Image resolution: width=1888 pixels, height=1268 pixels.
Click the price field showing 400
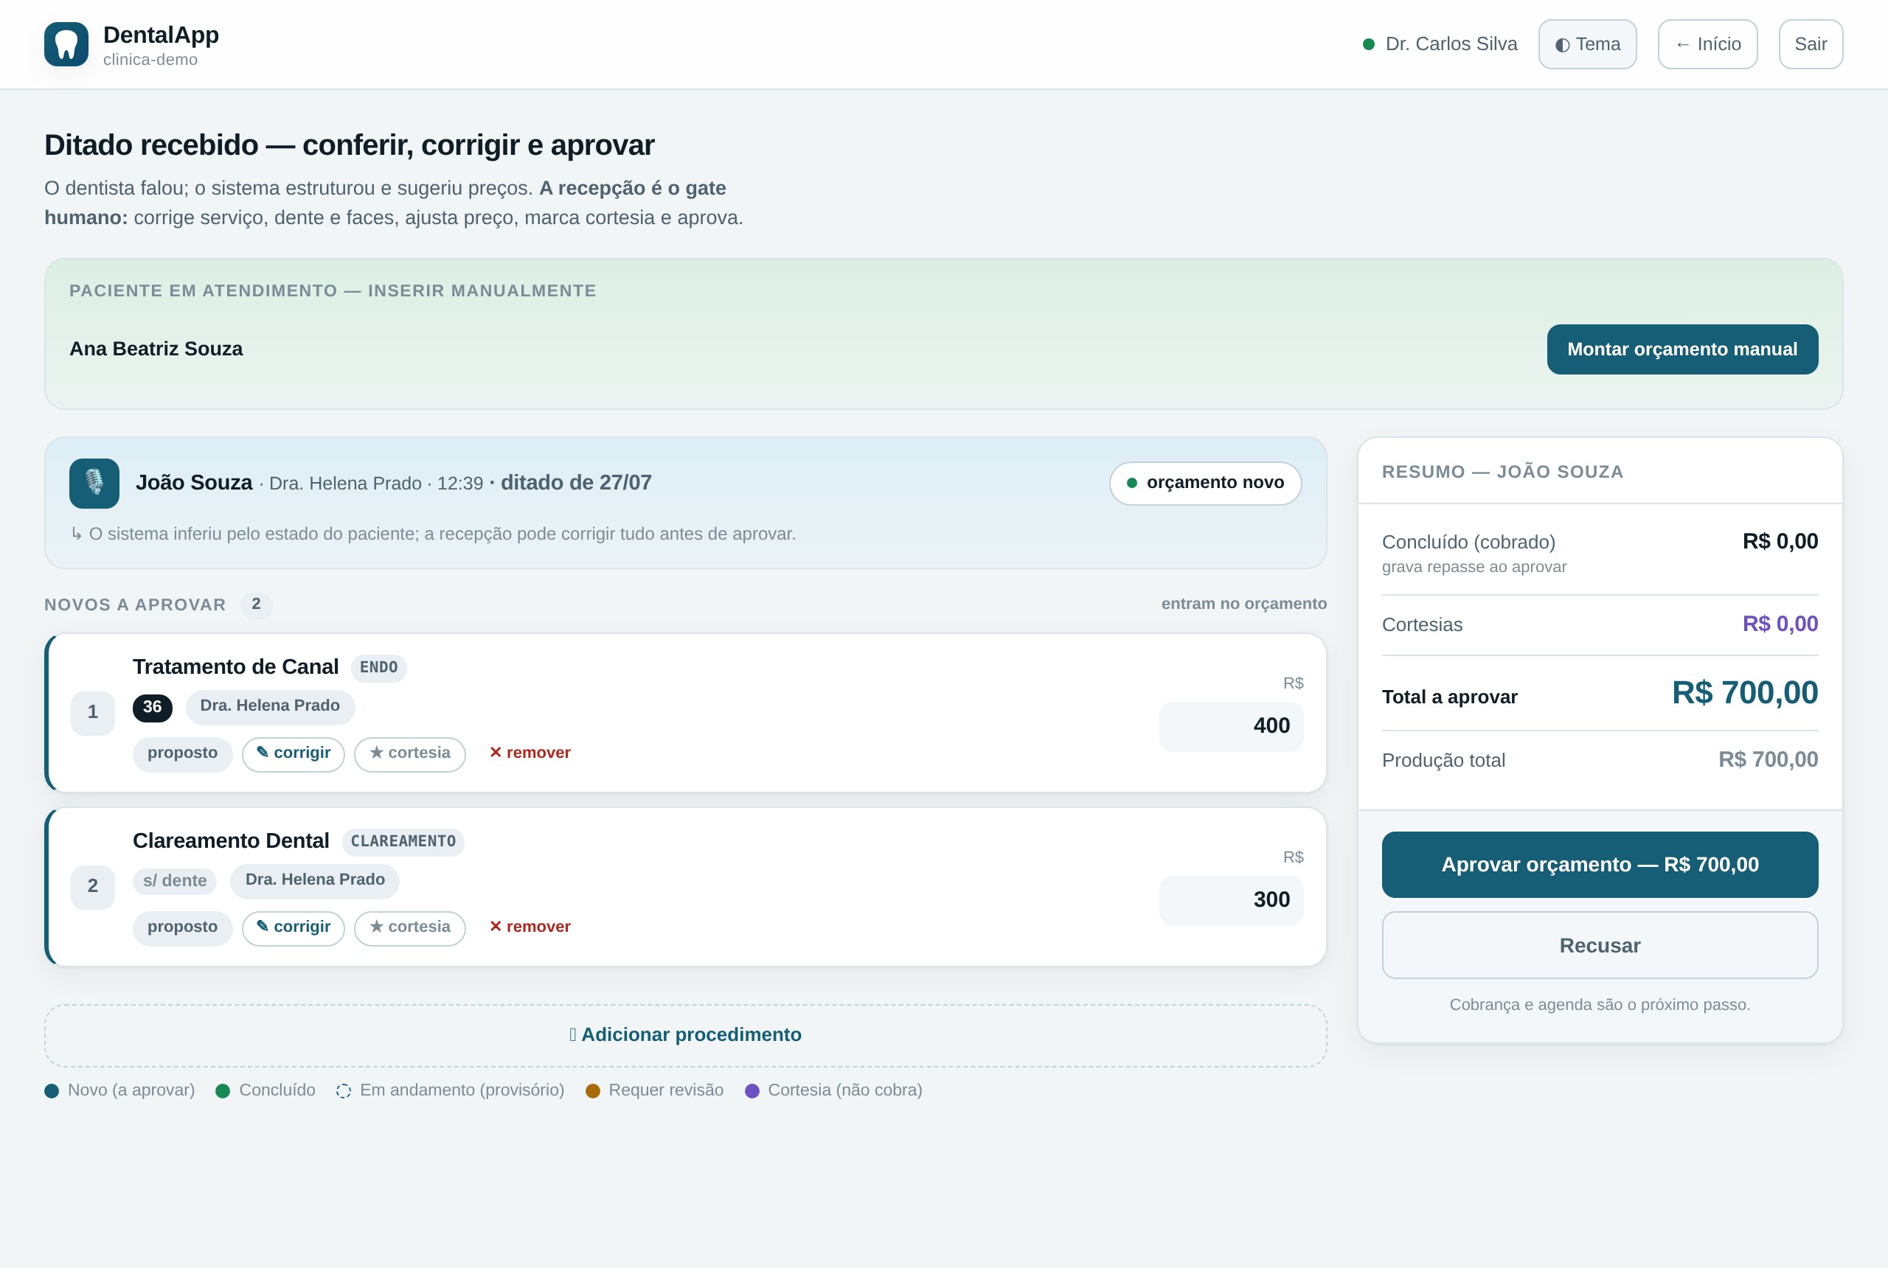[x=1231, y=726]
